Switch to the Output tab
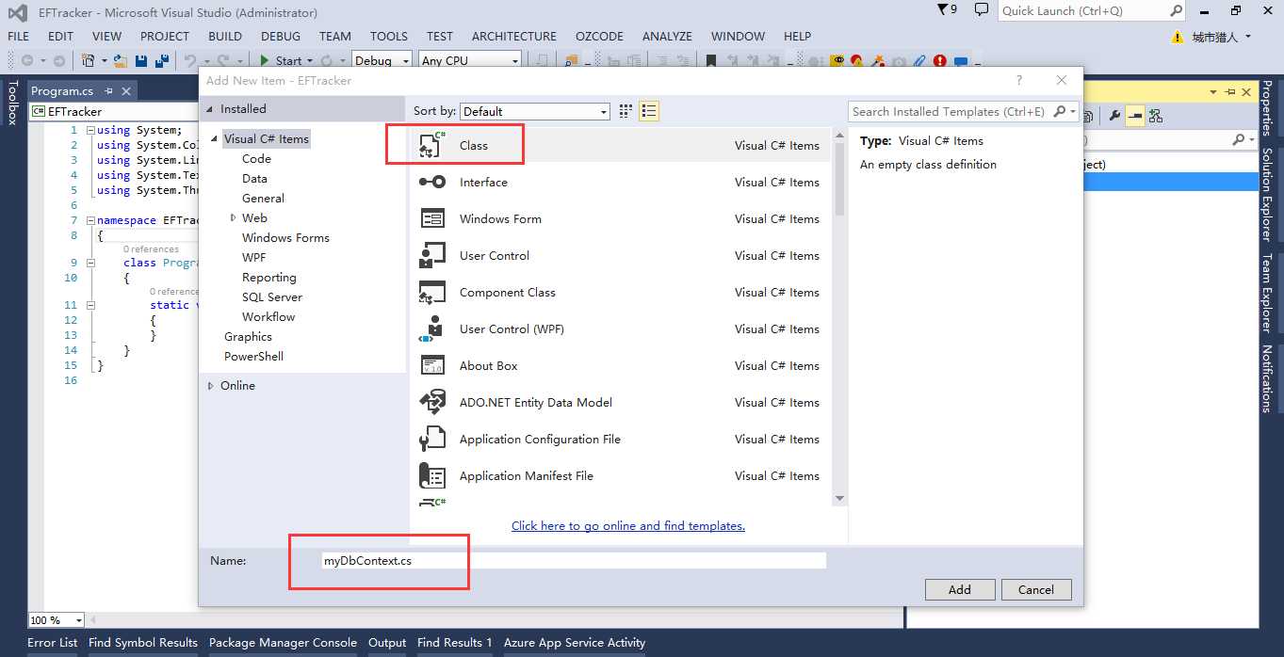 (387, 643)
